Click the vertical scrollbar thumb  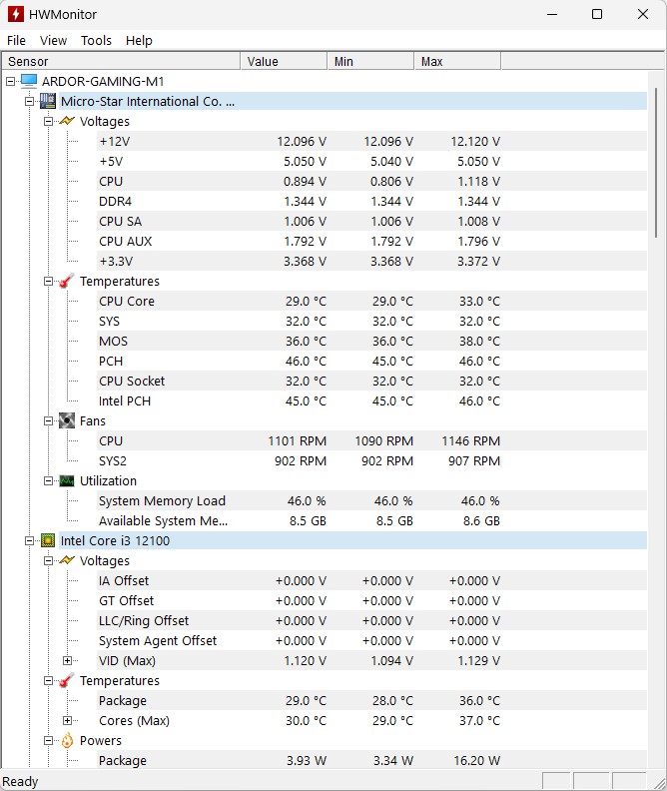coord(656,163)
